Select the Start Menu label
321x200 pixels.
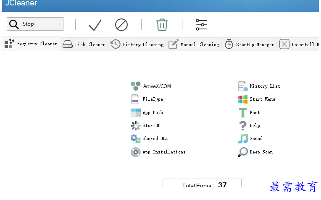(x=262, y=99)
